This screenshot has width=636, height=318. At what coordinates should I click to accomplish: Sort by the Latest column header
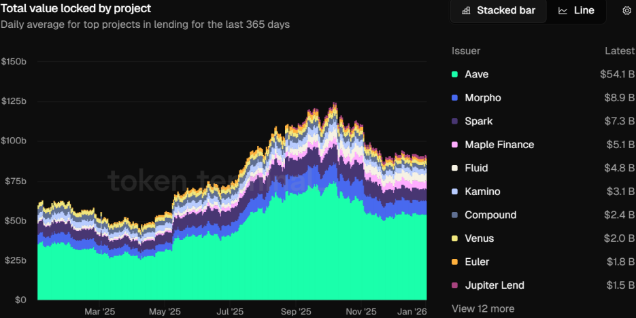(x=620, y=51)
